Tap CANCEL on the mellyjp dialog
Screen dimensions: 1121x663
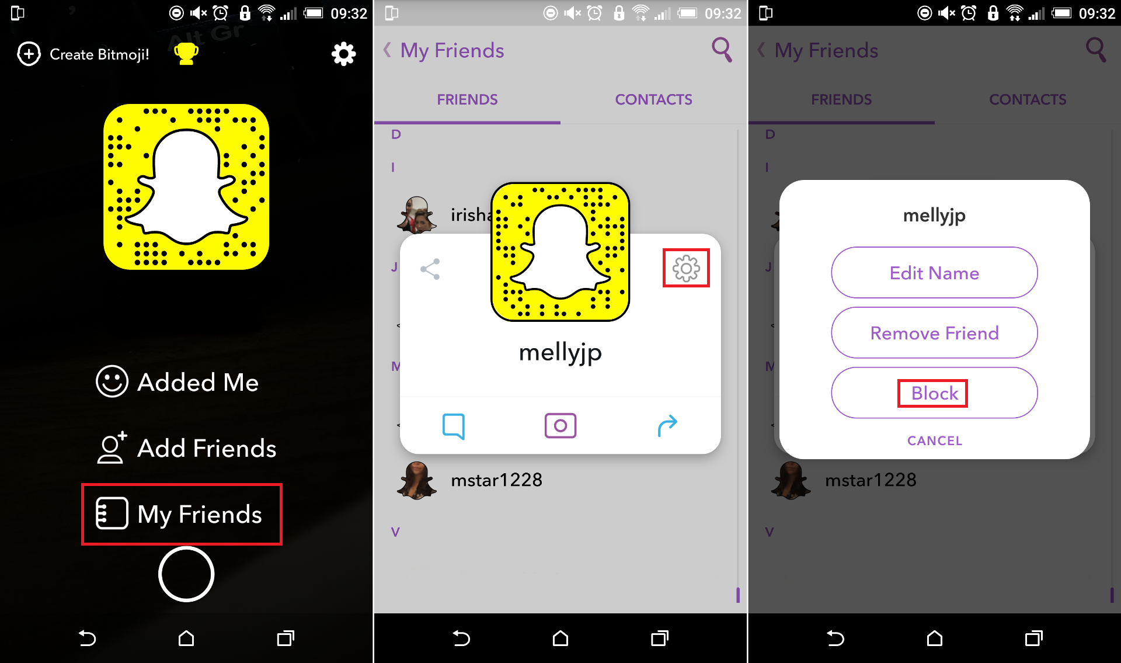pyautogui.click(x=935, y=440)
